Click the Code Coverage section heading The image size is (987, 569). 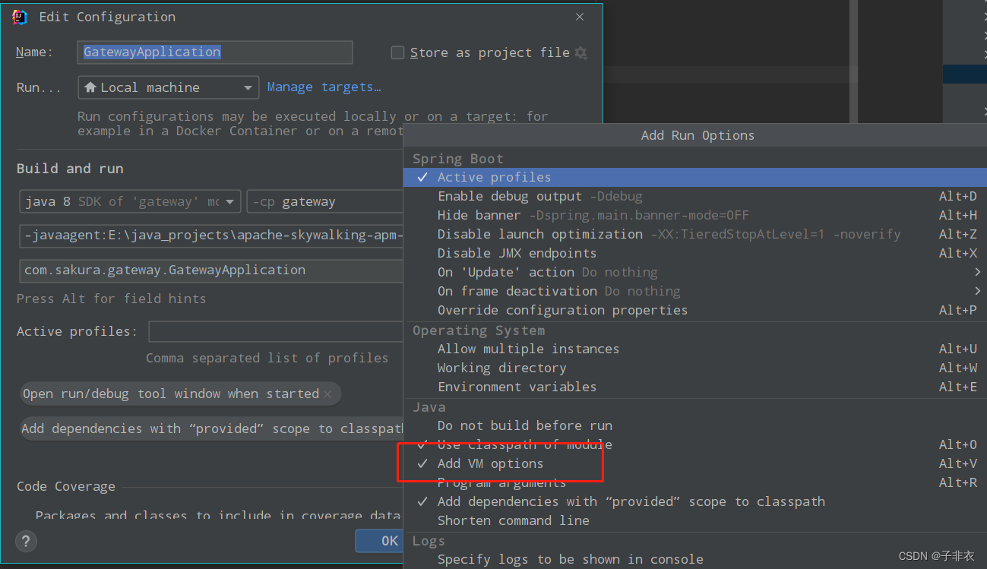point(66,486)
